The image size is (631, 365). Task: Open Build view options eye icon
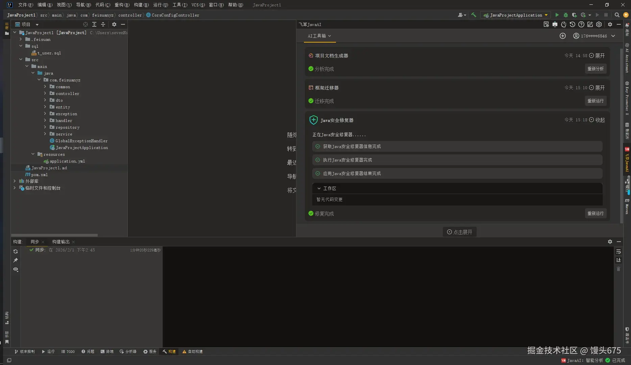tap(16, 269)
